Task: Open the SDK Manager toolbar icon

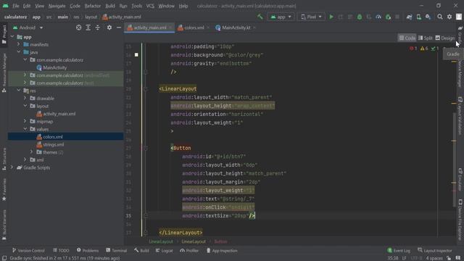Action: coord(428,17)
